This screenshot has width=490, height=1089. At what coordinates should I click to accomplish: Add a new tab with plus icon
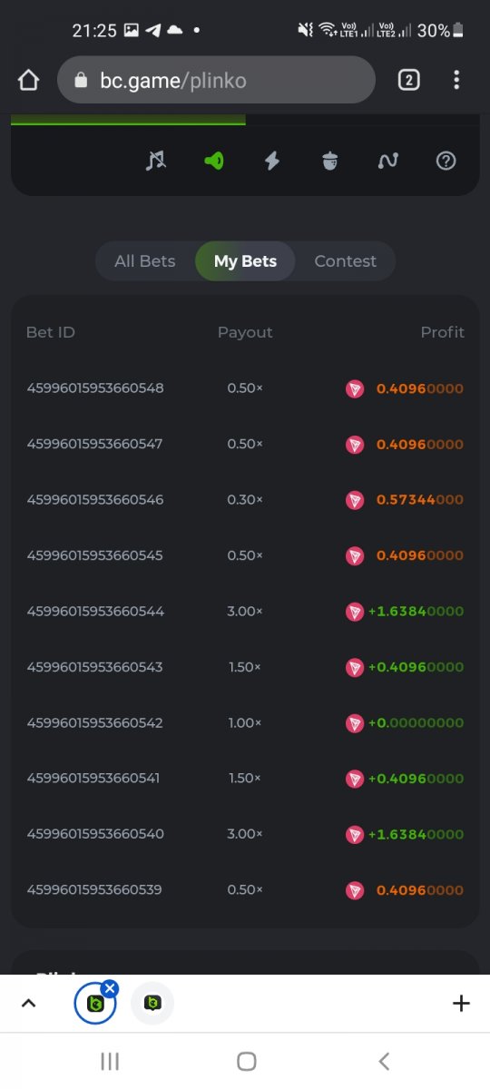pyautogui.click(x=461, y=1003)
